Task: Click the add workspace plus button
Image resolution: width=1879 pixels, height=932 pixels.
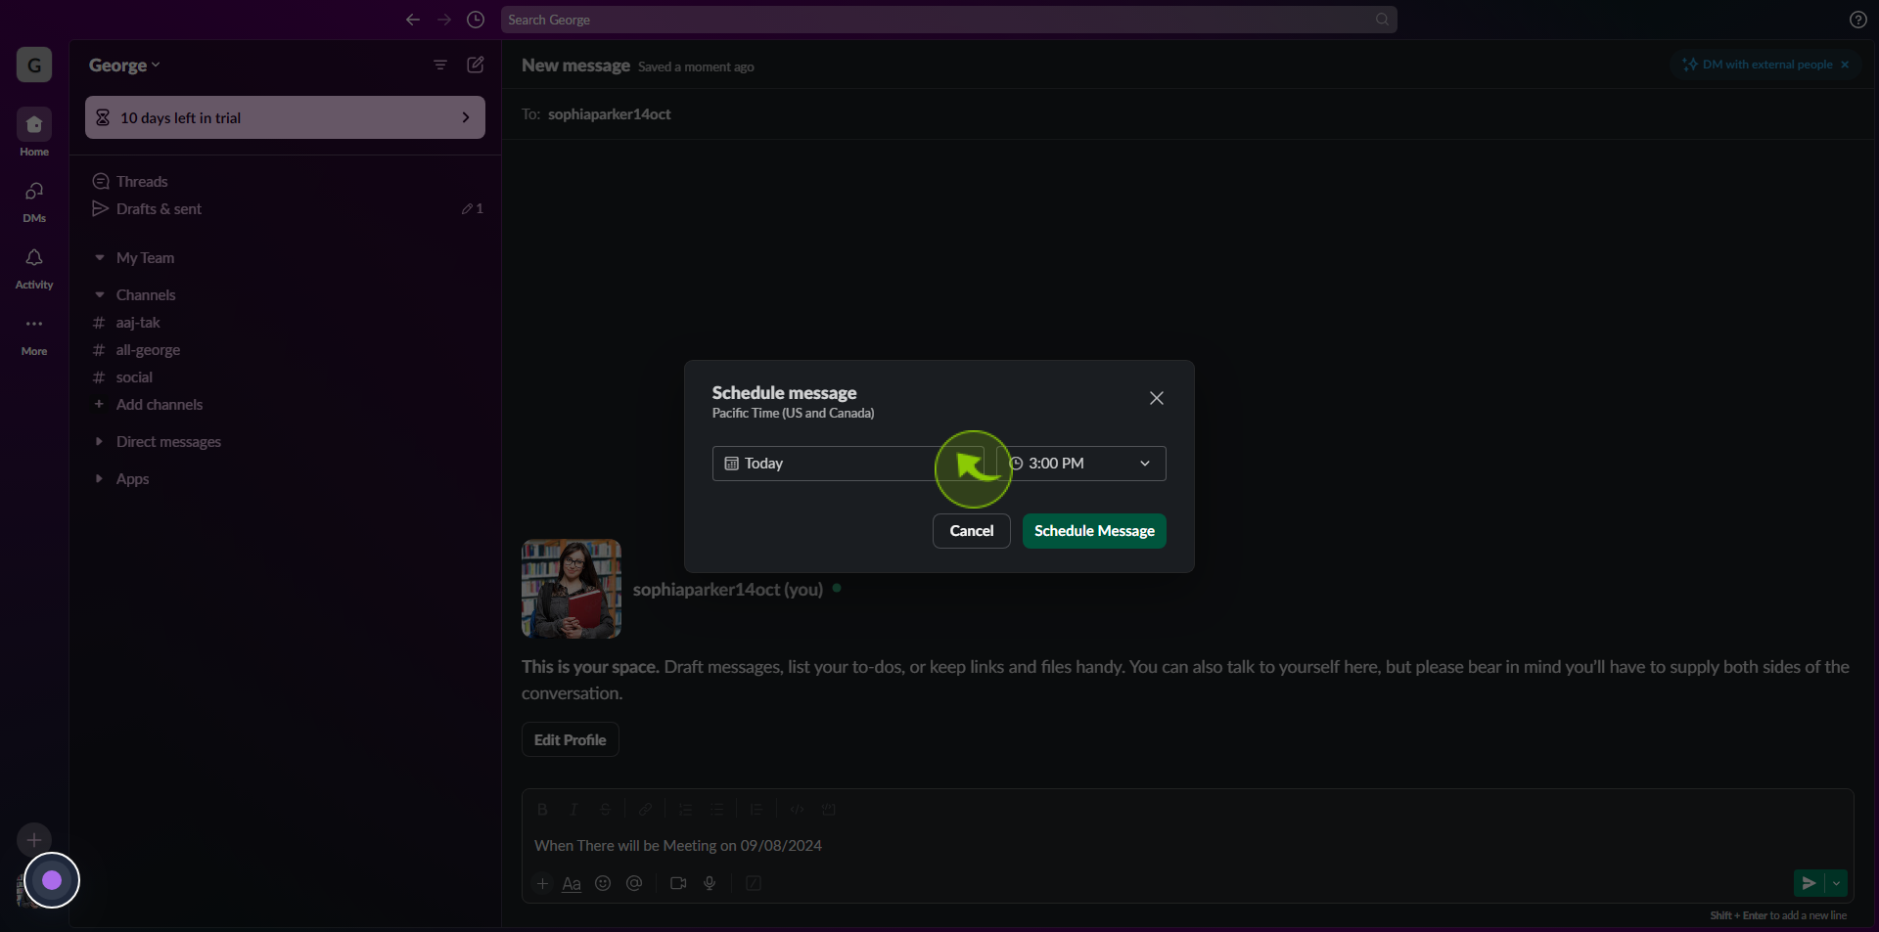Action: [34, 840]
